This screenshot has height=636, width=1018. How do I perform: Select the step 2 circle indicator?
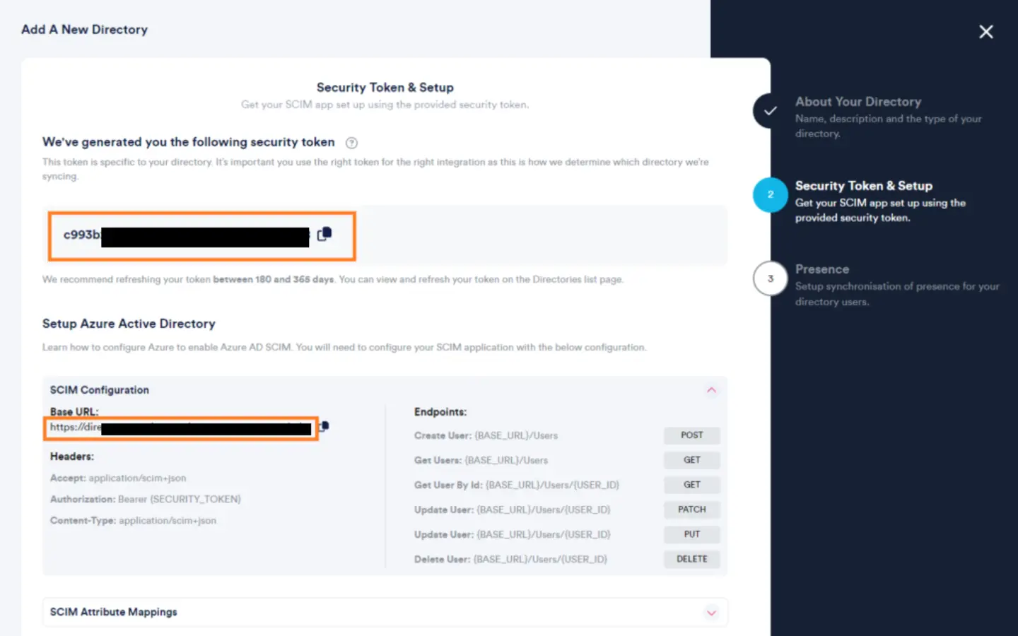[770, 194]
